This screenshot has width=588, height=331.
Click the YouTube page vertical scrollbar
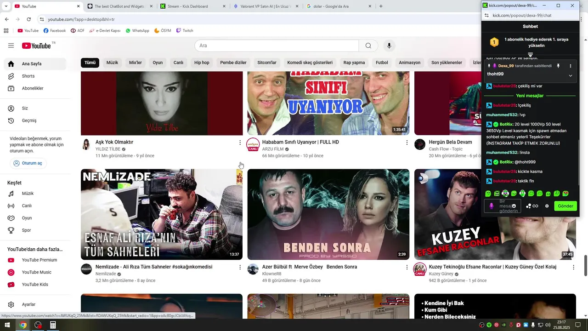585,265
